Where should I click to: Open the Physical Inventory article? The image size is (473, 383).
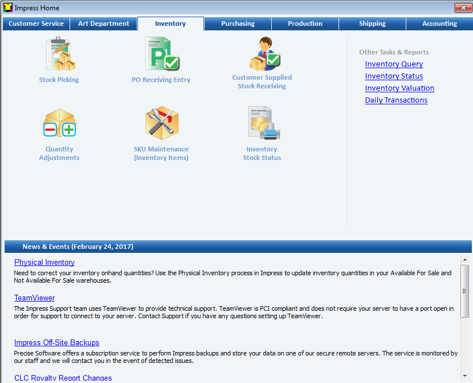tap(44, 262)
